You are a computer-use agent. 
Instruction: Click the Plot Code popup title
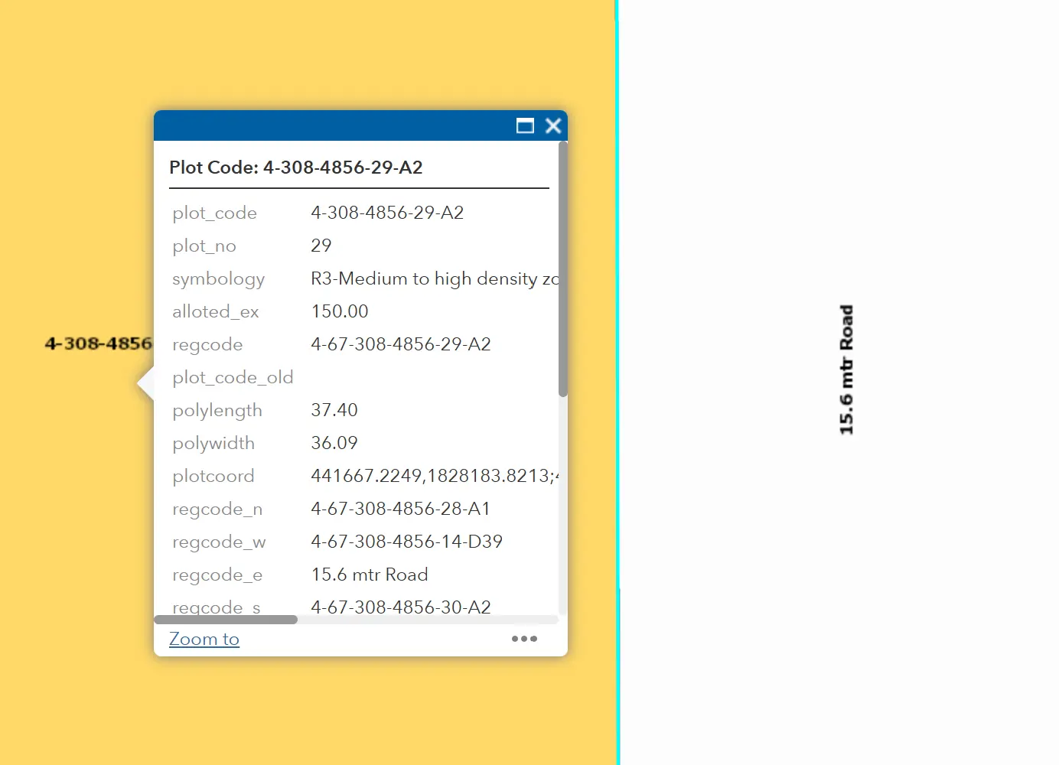coord(296,168)
